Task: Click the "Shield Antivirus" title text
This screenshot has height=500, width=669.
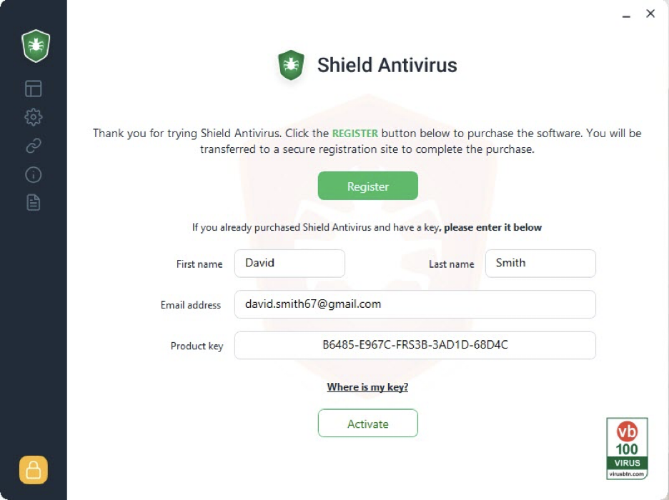Action: click(387, 65)
